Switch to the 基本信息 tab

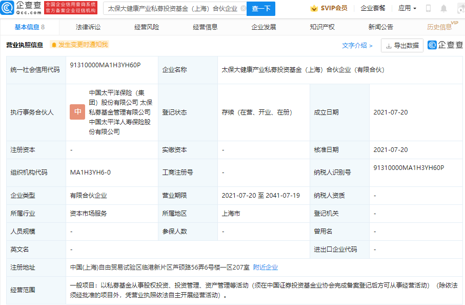pos(29,27)
